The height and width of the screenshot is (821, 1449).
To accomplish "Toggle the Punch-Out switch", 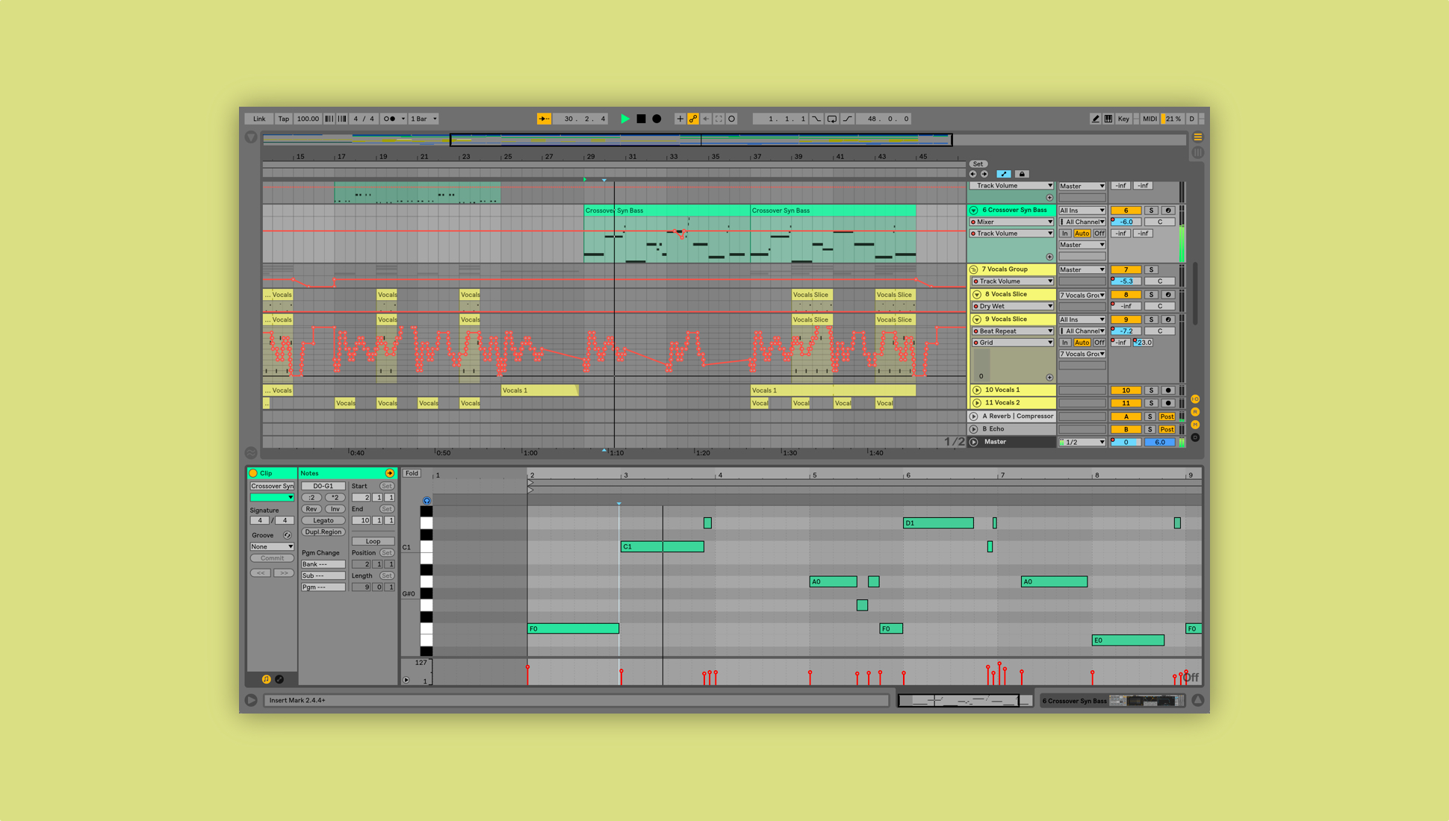I will click(848, 119).
